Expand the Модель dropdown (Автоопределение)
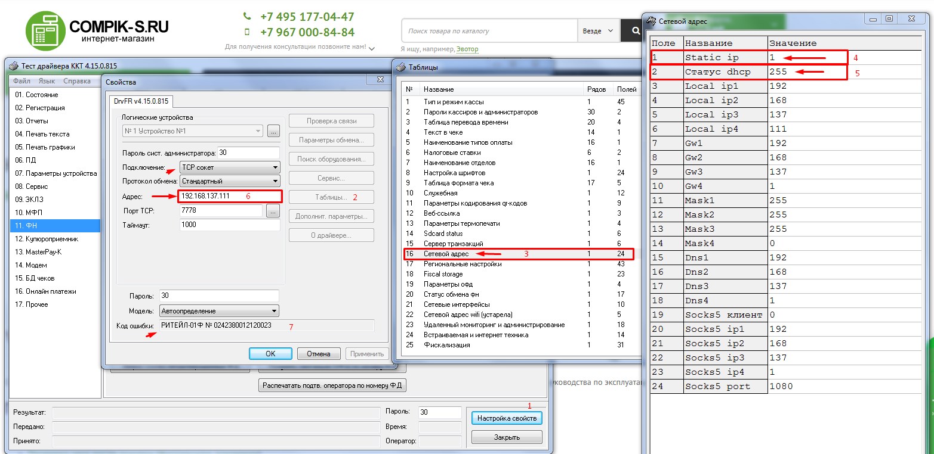The image size is (934, 454). [219, 310]
